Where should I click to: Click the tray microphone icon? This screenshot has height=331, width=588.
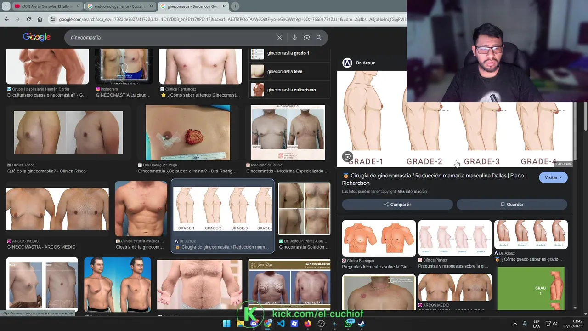[525, 324]
